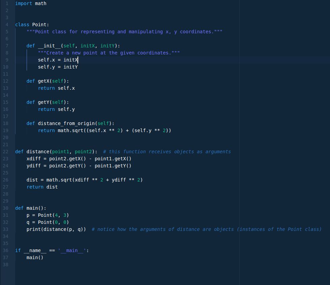Image resolution: width=330 pixels, height=285 pixels.
Task: Click def main(): on line 30
Action: [x=30, y=208]
